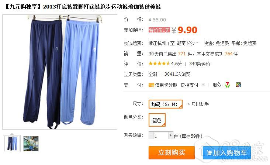Decrease quantity with the minus stepper
This screenshot has height=165, width=270.
coord(151,135)
